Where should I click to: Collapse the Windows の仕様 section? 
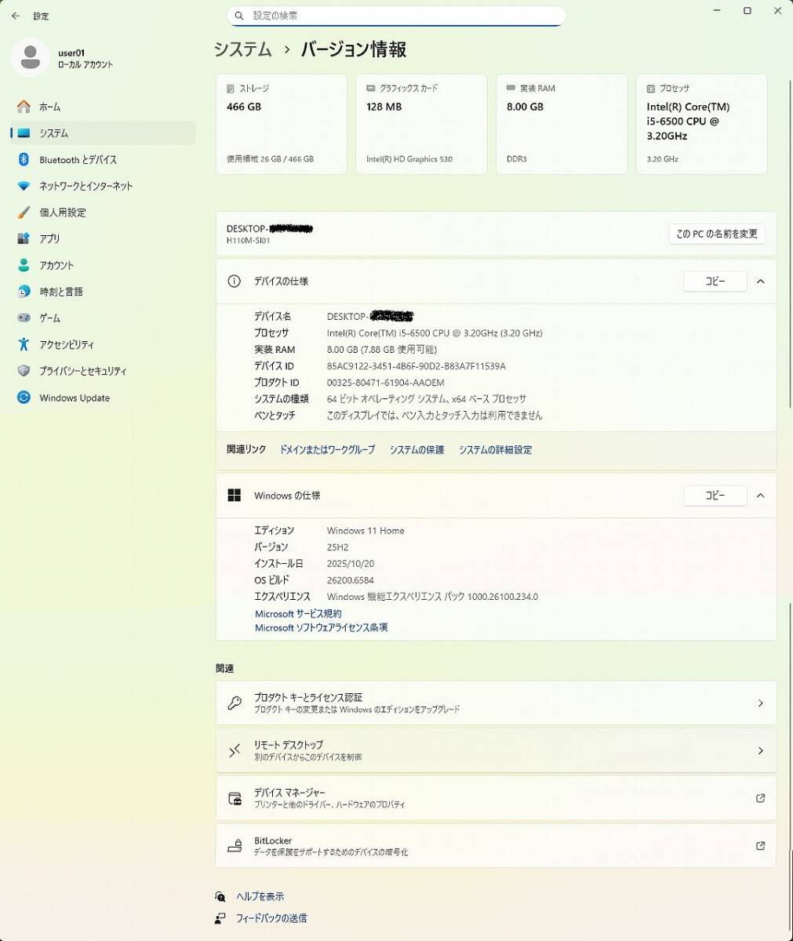coord(760,496)
